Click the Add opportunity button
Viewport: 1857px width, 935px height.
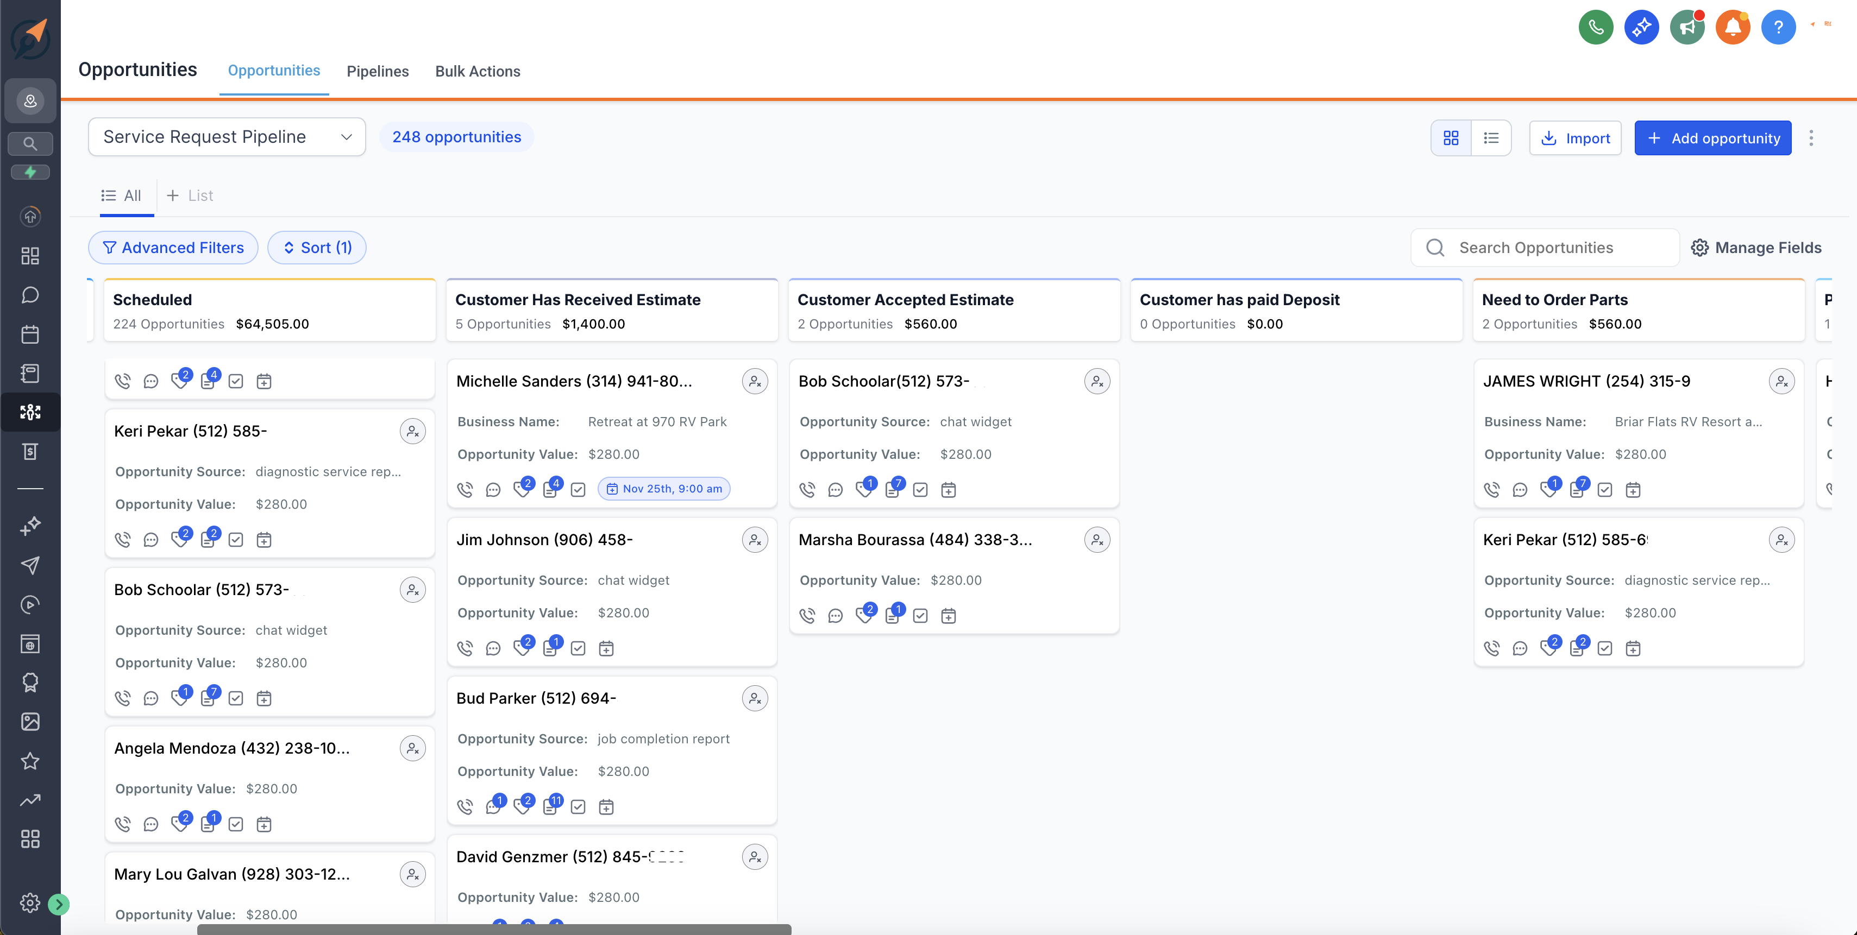coord(1713,137)
